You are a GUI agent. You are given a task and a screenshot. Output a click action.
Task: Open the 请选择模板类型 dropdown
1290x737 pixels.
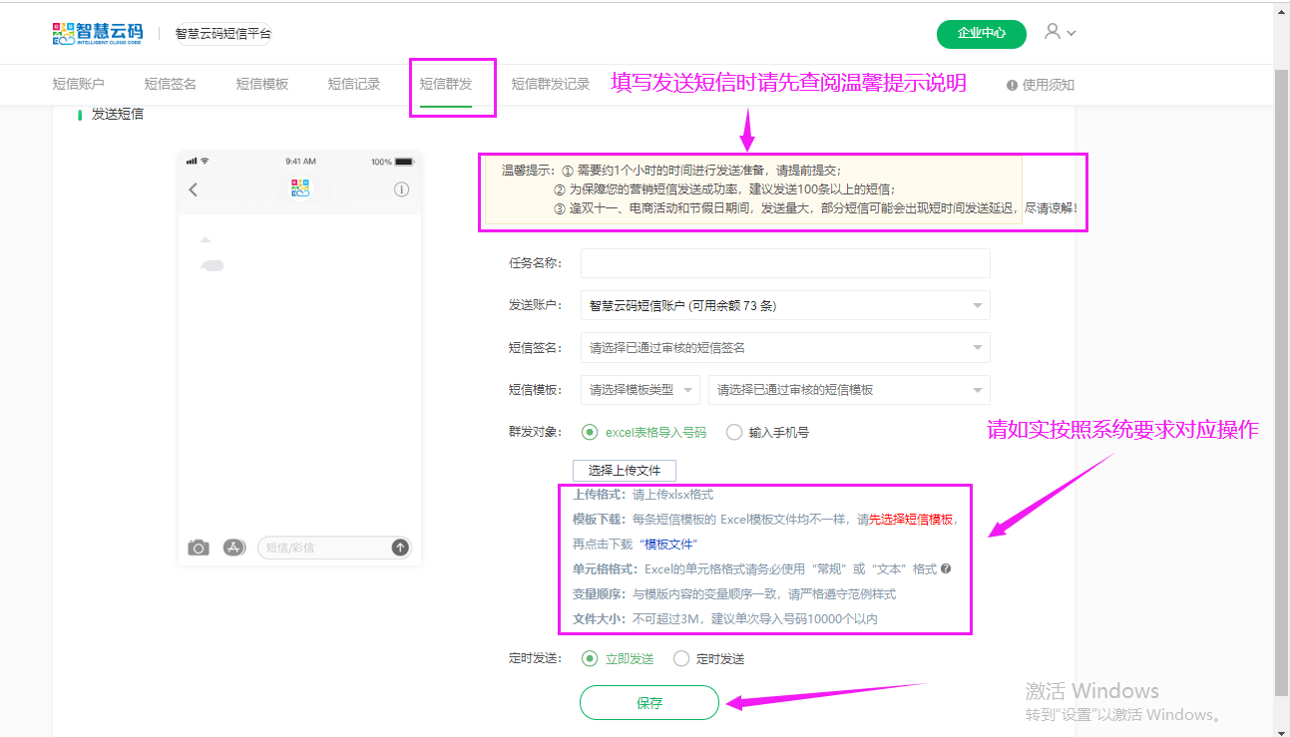(640, 390)
